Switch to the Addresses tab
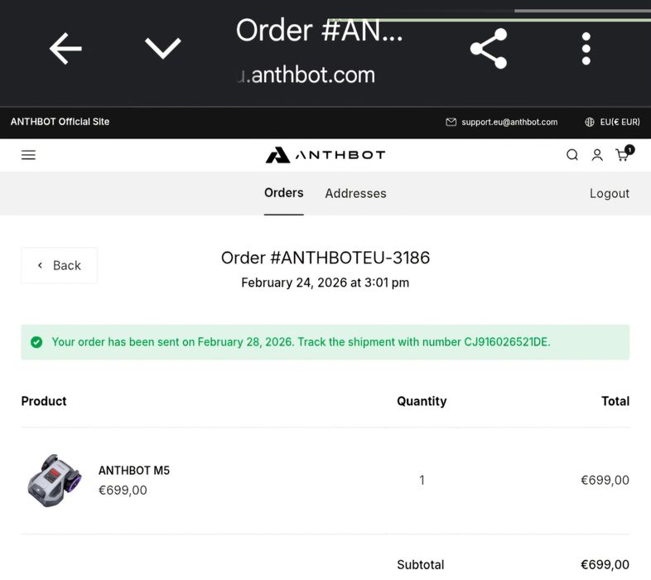This screenshot has width=651, height=580. click(355, 193)
